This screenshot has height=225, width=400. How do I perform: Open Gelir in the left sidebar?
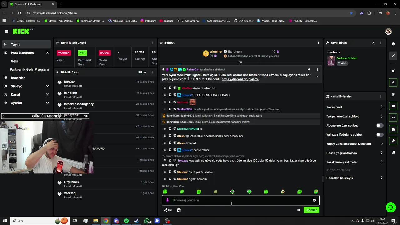coord(14,61)
